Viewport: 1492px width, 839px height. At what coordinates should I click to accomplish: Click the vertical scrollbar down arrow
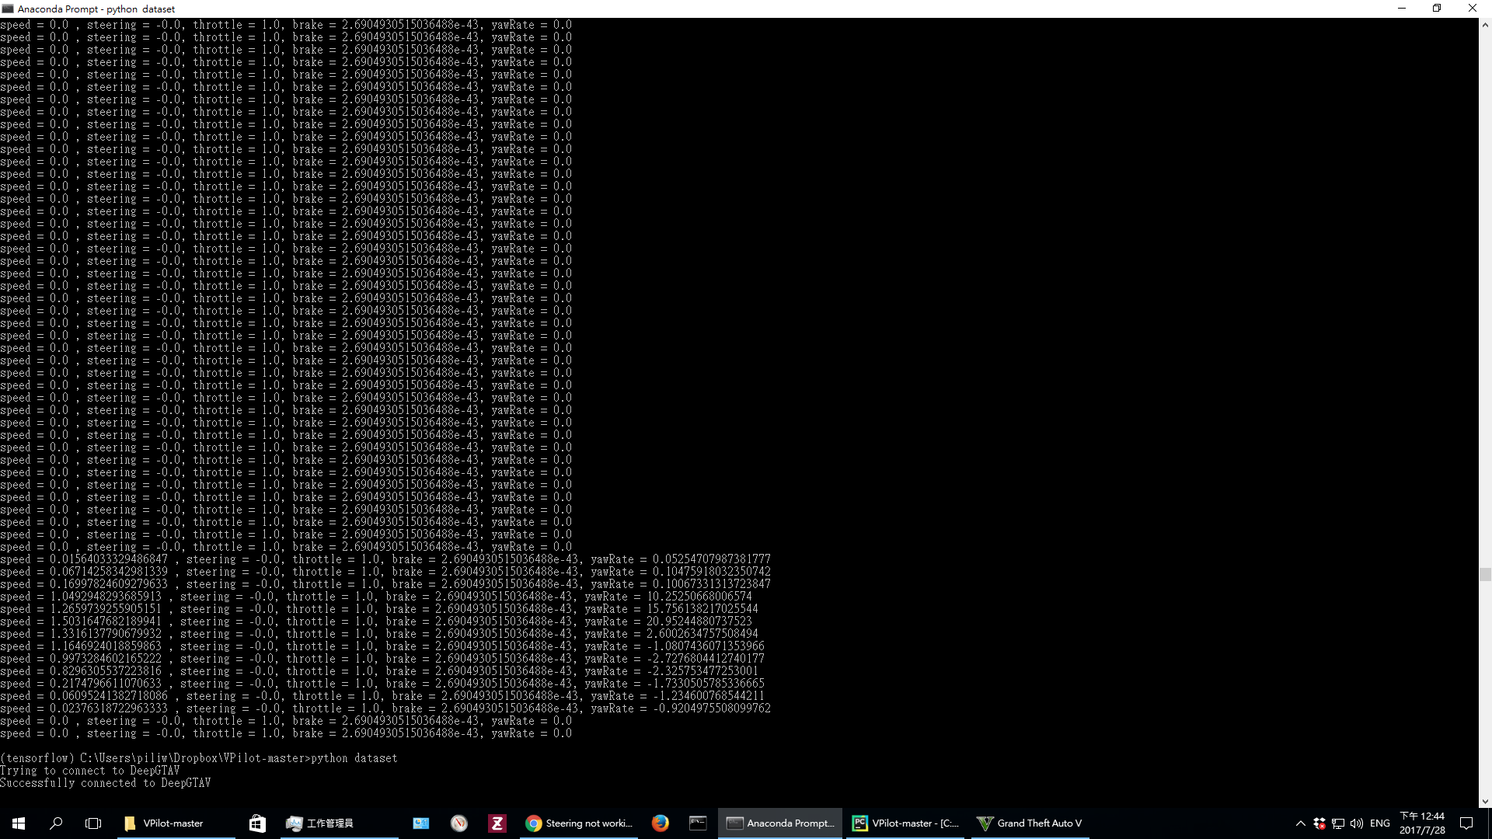[x=1485, y=802]
